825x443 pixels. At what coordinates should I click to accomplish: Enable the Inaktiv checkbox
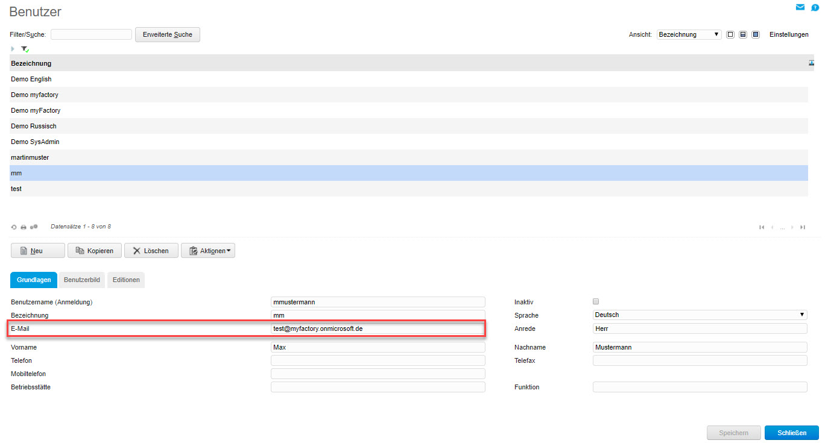point(596,301)
